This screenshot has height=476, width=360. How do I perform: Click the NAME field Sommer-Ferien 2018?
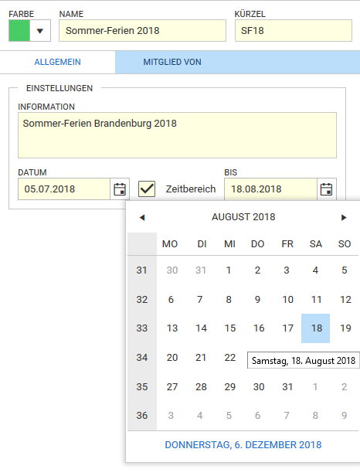(142, 31)
